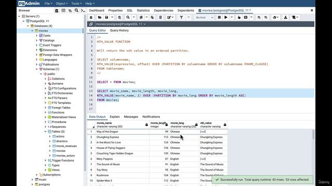The height and width of the screenshot is (186, 332).
Task: Open the Query History tab
Action: pyautogui.click(x=119, y=30)
